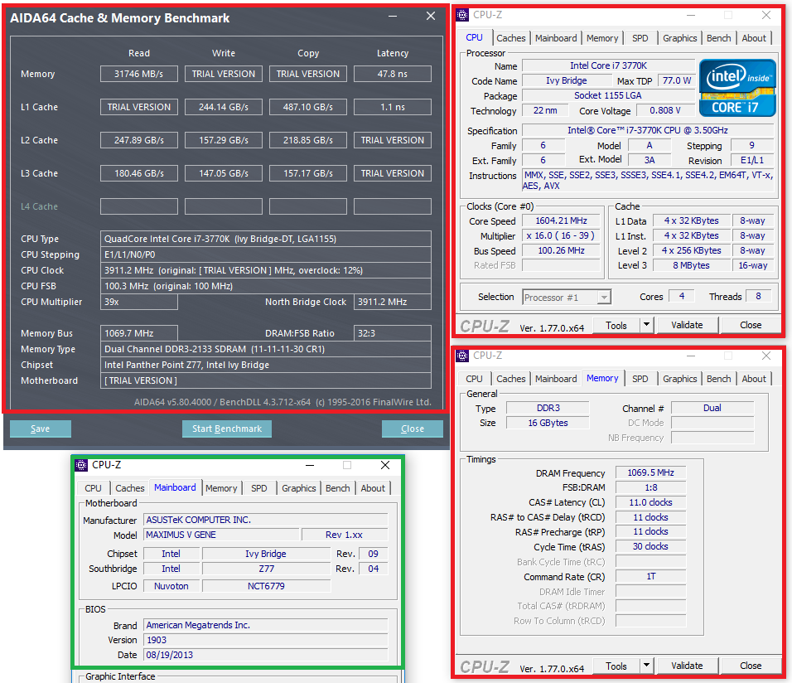Open the Processor #1 selection combo box

coord(567,297)
